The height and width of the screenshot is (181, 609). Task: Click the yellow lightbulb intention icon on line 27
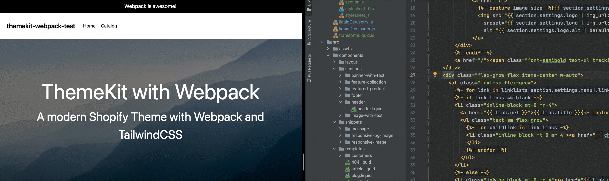coord(435,74)
